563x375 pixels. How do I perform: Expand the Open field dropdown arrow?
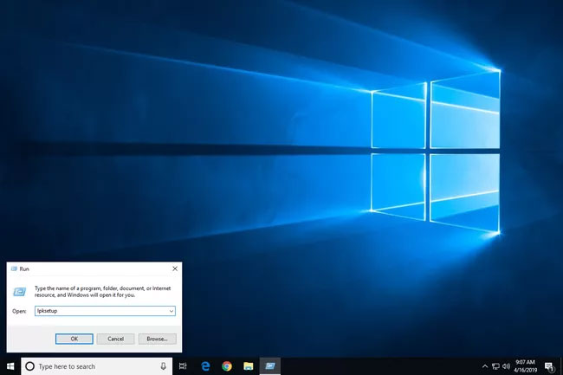click(x=171, y=311)
